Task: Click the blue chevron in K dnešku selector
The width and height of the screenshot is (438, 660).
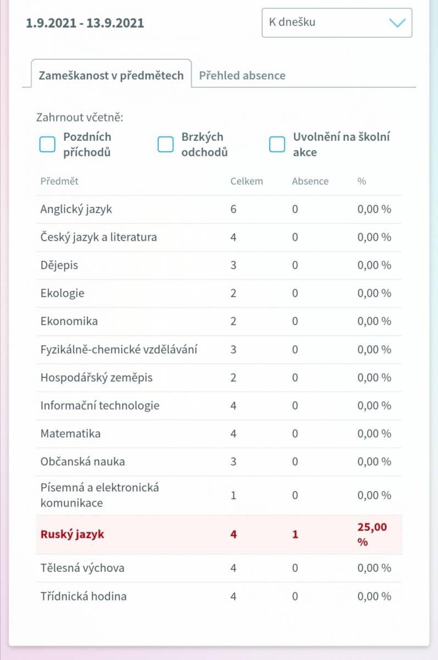Action: [x=397, y=23]
